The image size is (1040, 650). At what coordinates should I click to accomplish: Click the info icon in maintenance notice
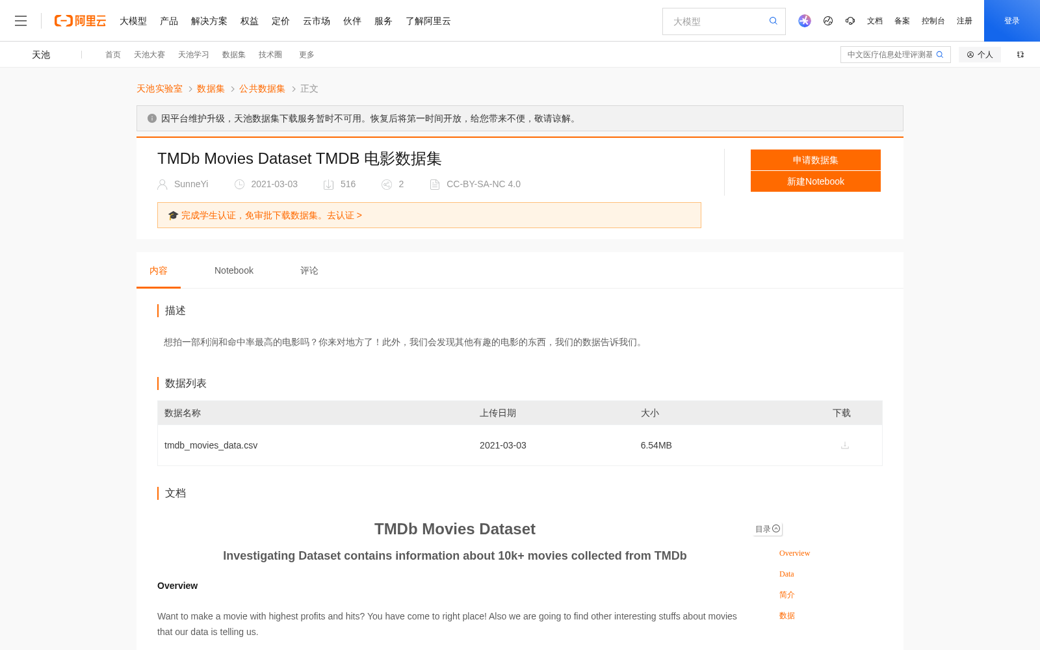click(x=152, y=118)
